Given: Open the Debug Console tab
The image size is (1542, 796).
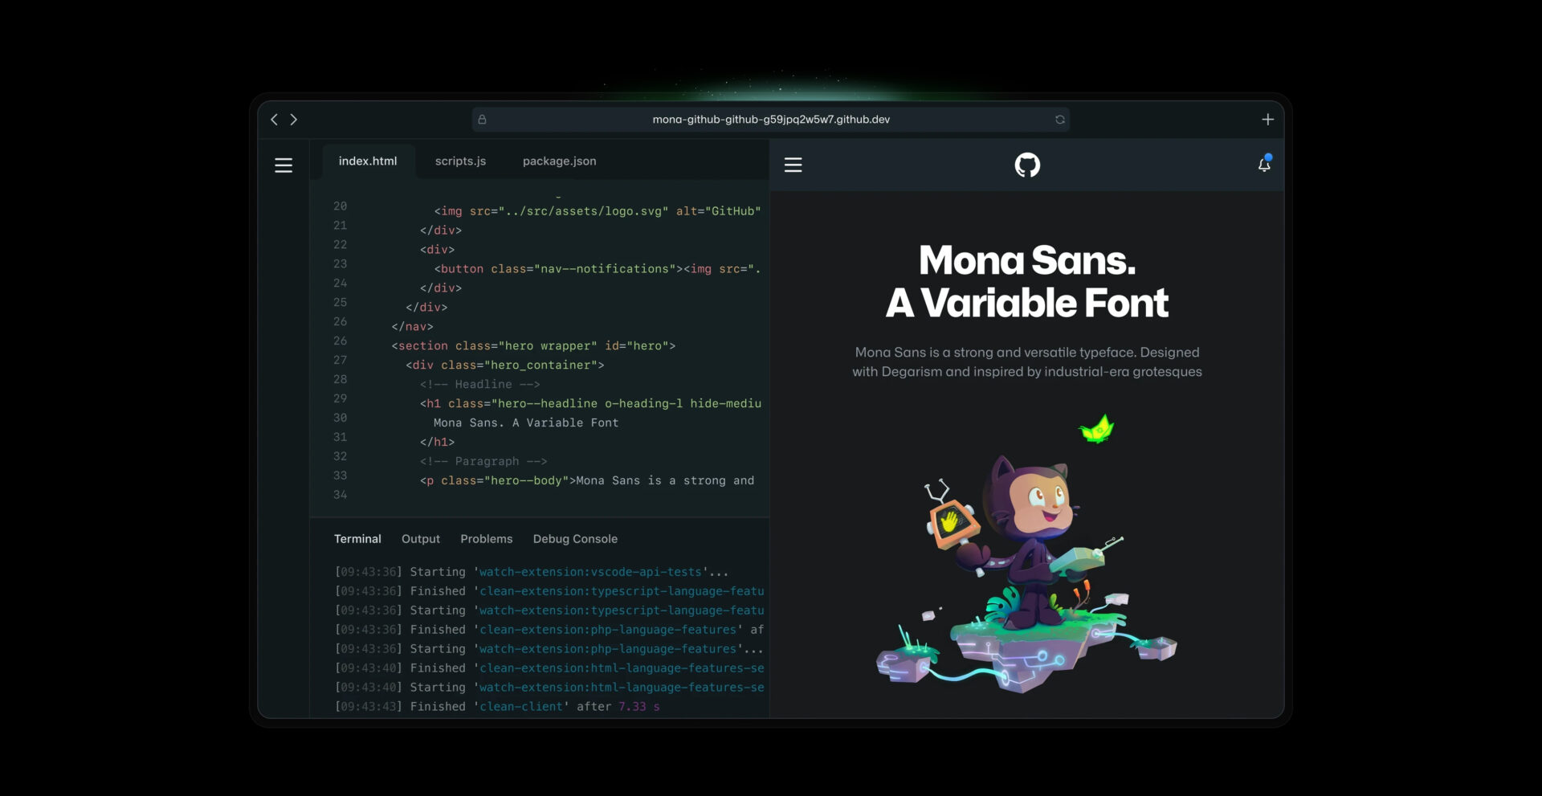Looking at the screenshot, I should 575,539.
